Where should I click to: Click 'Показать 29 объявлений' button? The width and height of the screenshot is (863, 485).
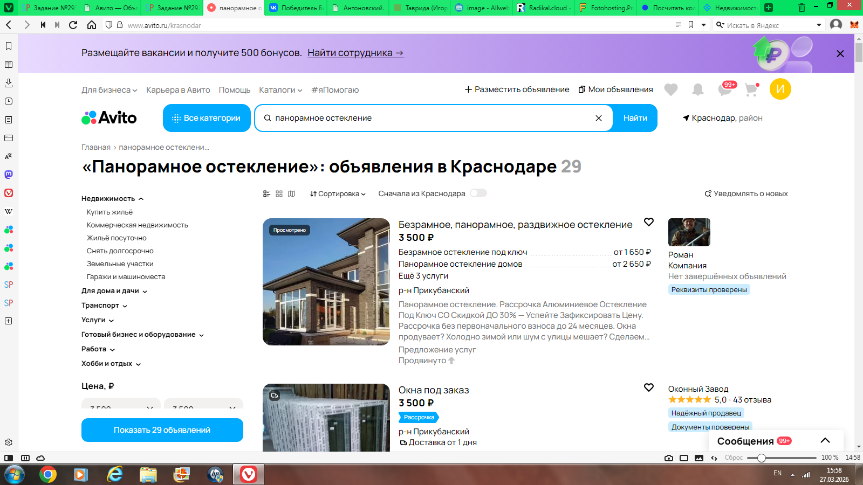pos(162,430)
